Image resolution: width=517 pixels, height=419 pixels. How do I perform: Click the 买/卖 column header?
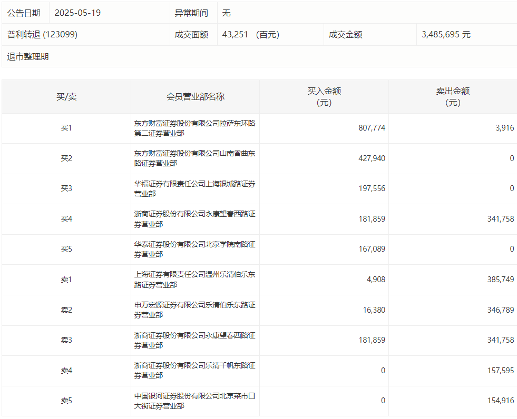click(x=66, y=97)
